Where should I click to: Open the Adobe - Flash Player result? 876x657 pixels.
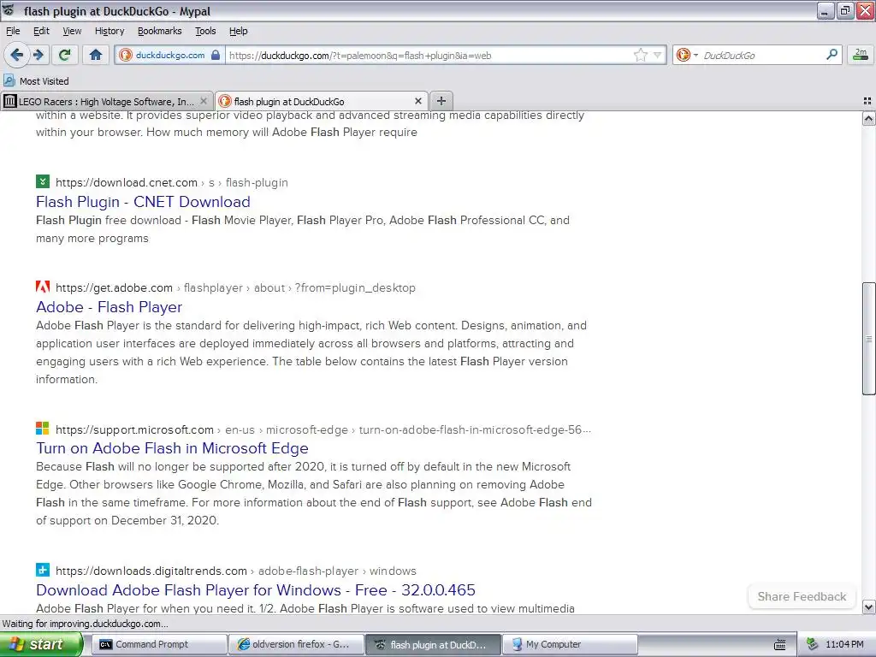coord(109,307)
